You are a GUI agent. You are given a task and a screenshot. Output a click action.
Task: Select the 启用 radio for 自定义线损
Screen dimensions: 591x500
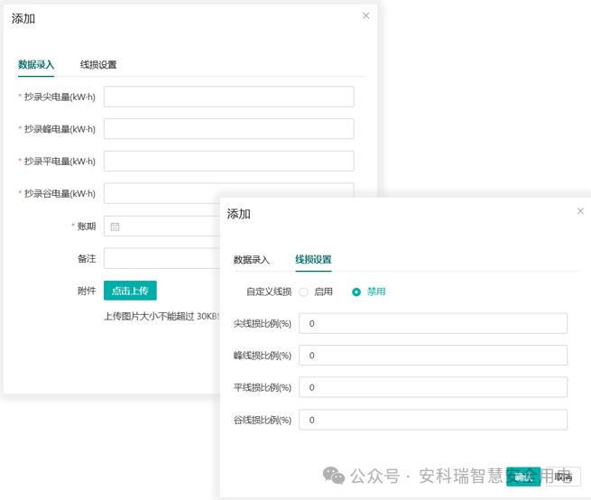coord(304,292)
